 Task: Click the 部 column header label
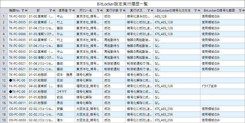[x=38, y=11]
